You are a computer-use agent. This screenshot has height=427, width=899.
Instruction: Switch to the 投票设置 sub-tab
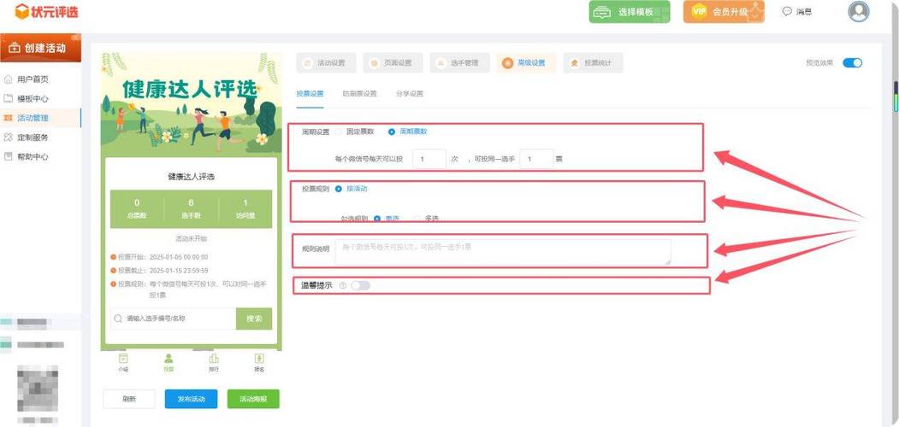[310, 94]
